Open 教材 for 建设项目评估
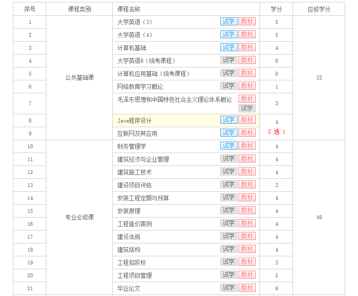This screenshot has width=358, height=296. click(247, 185)
